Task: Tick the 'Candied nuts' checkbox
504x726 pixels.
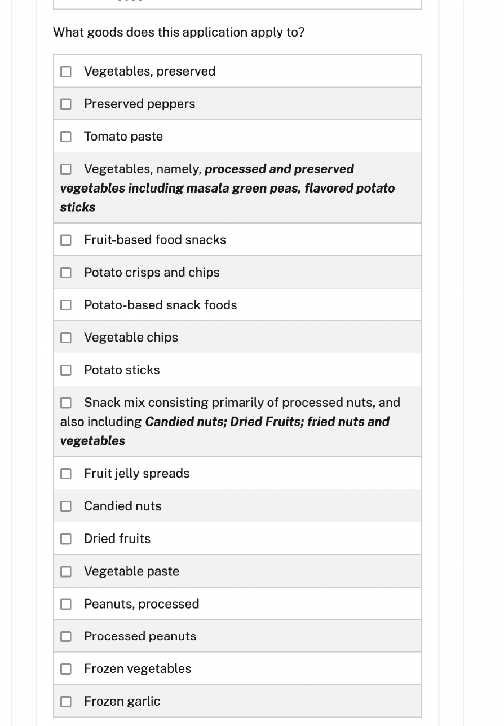Action: click(66, 506)
